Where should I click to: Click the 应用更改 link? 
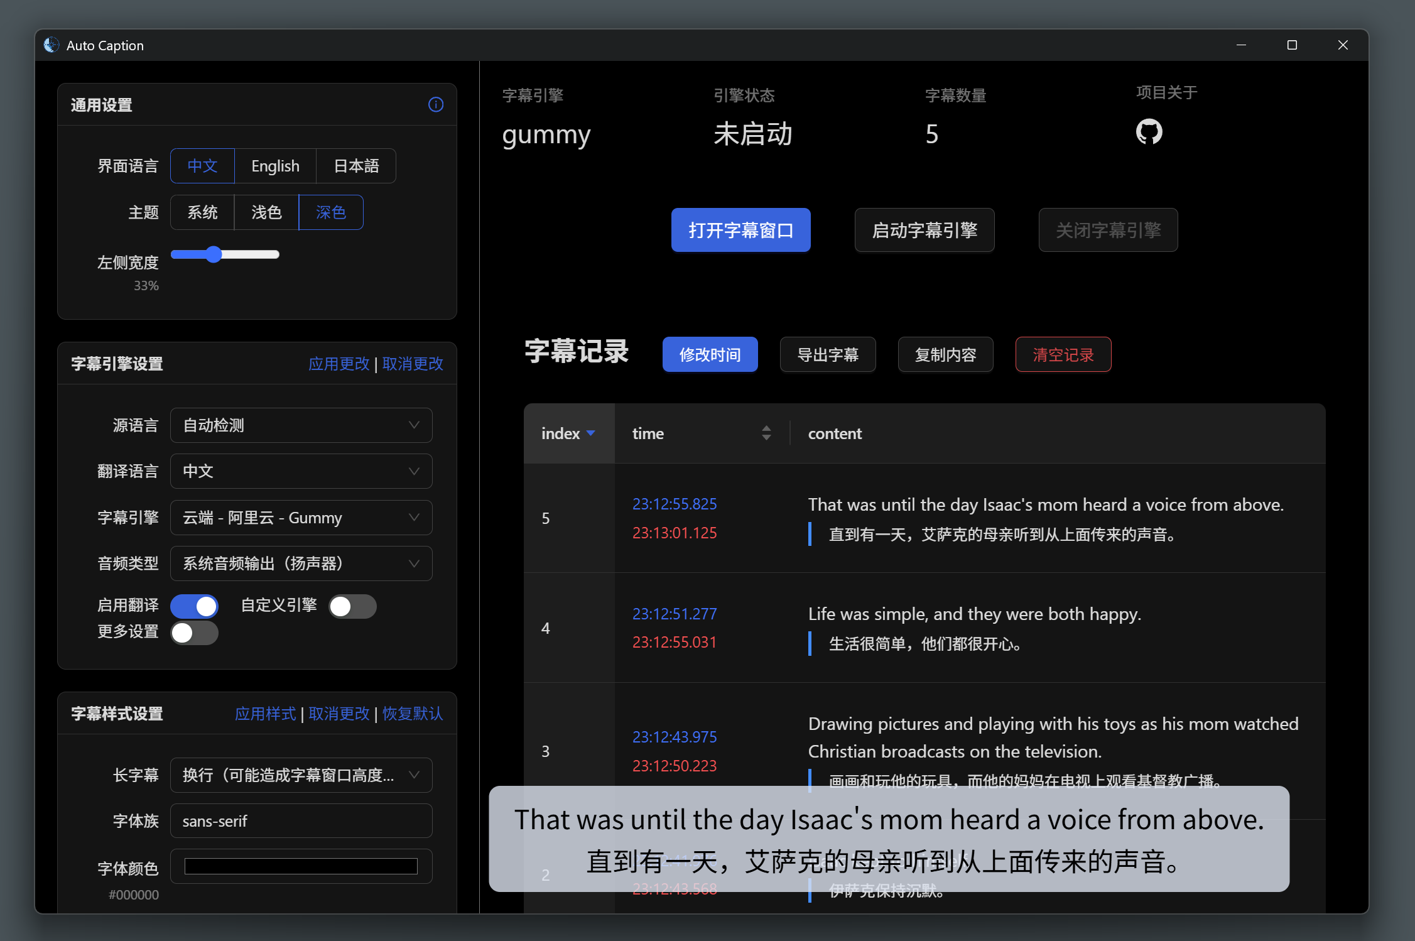tap(339, 364)
